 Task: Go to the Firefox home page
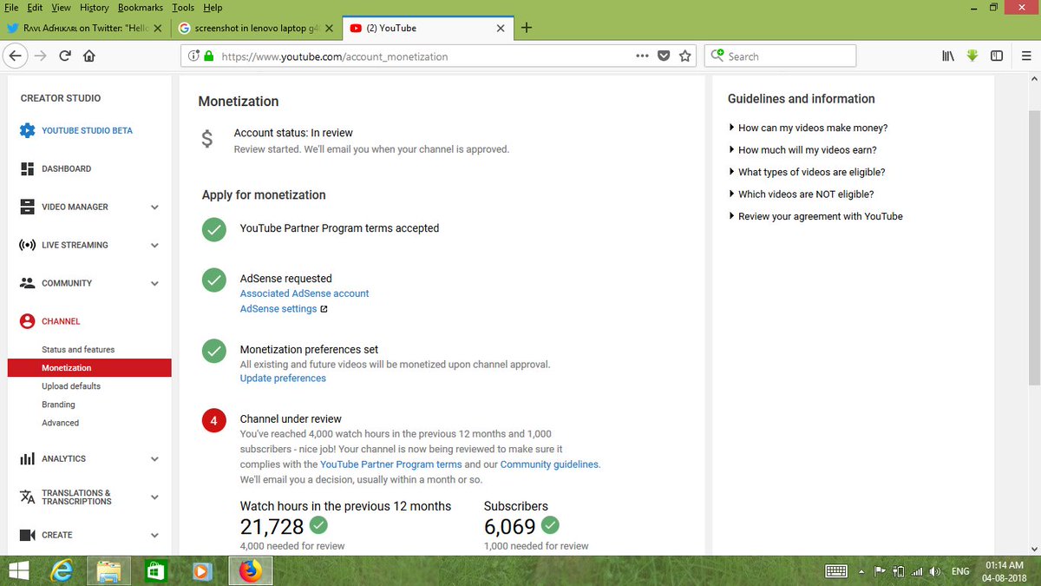point(88,56)
